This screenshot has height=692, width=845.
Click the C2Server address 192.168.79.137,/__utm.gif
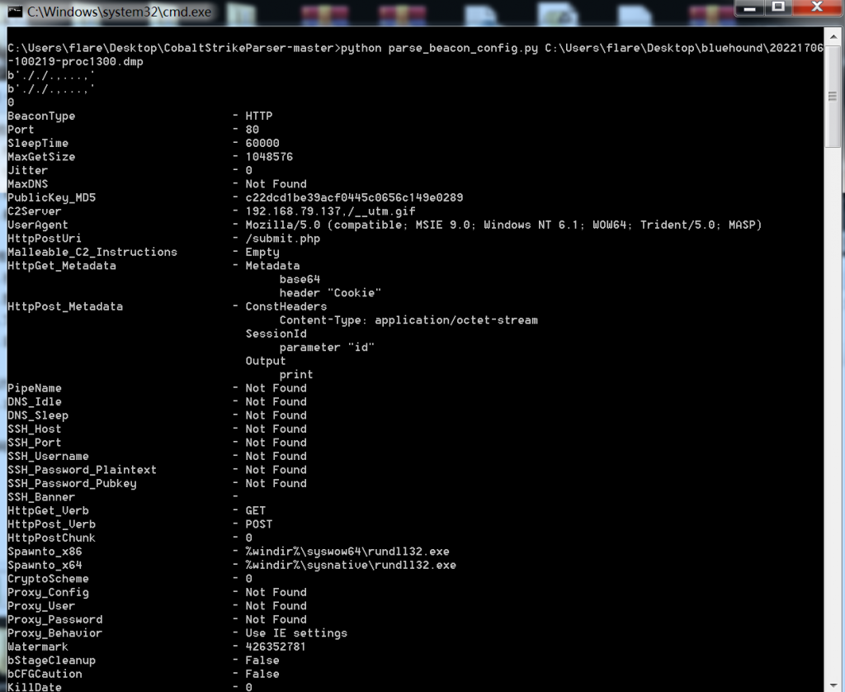[330, 211]
